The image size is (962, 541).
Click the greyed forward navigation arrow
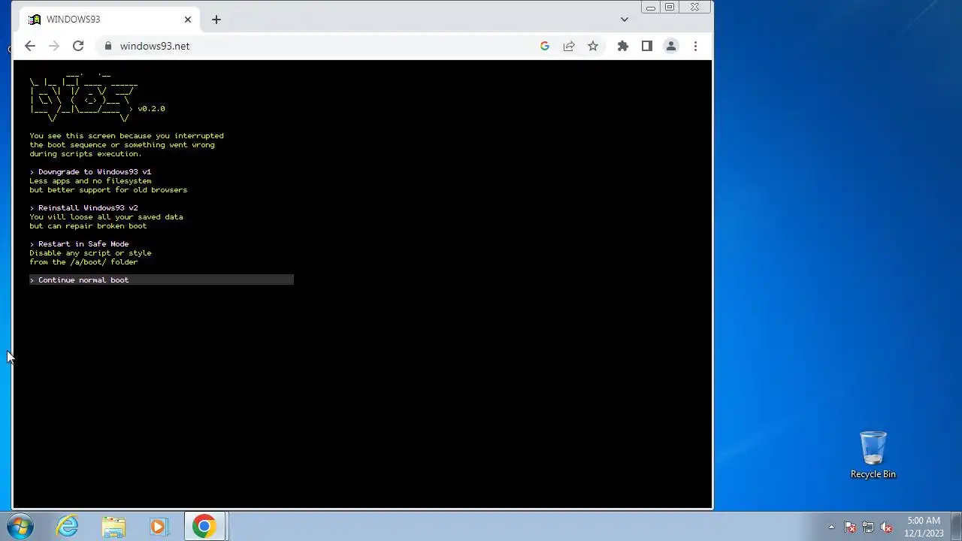point(54,46)
